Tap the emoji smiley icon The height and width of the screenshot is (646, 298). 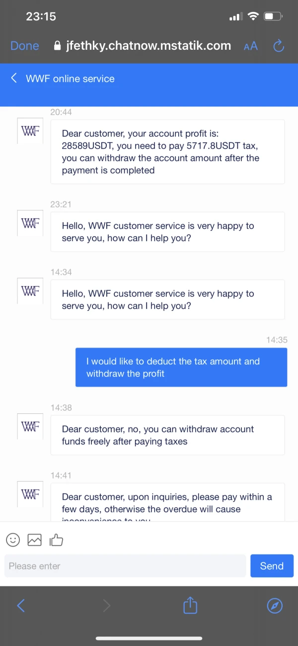click(x=13, y=540)
